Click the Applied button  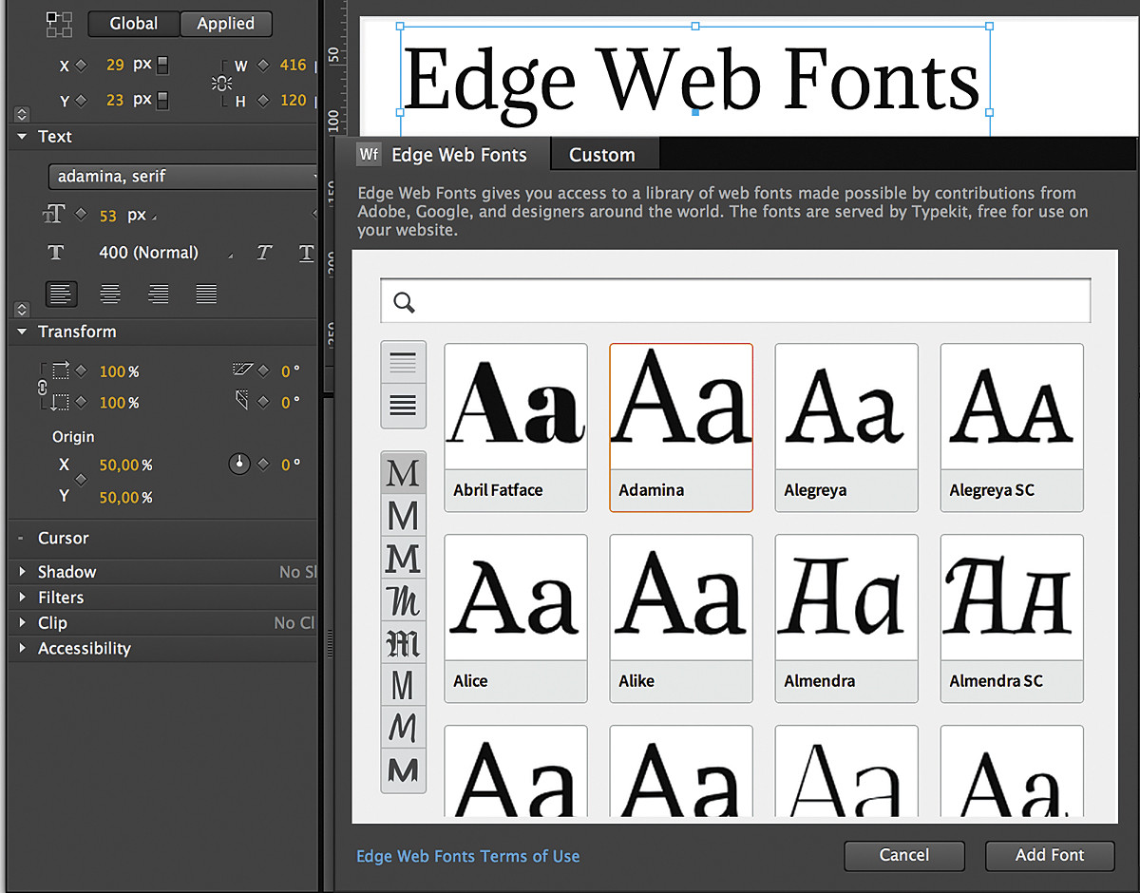point(225,24)
